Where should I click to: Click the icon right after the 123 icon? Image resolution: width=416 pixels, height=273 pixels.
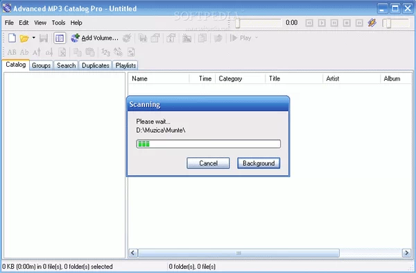(x=118, y=52)
